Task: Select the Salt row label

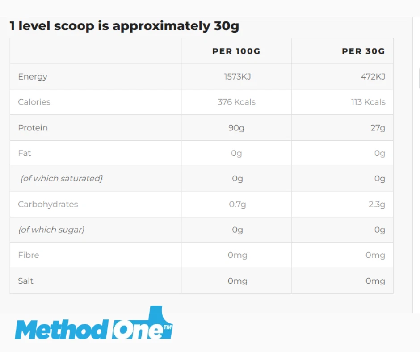Action: (x=25, y=281)
